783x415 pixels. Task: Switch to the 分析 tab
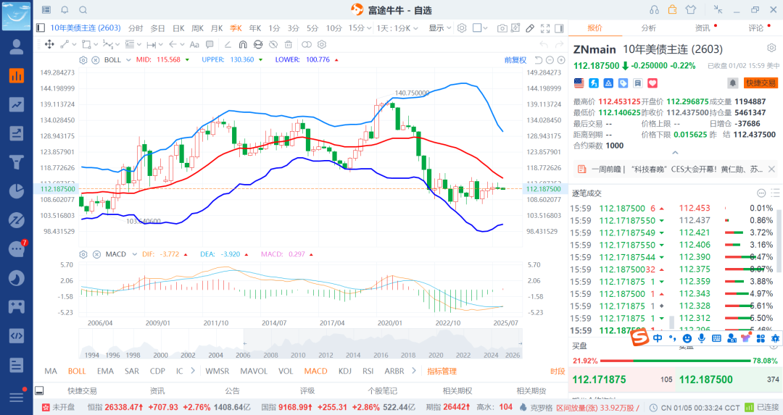pyautogui.click(x=648, y=28)
